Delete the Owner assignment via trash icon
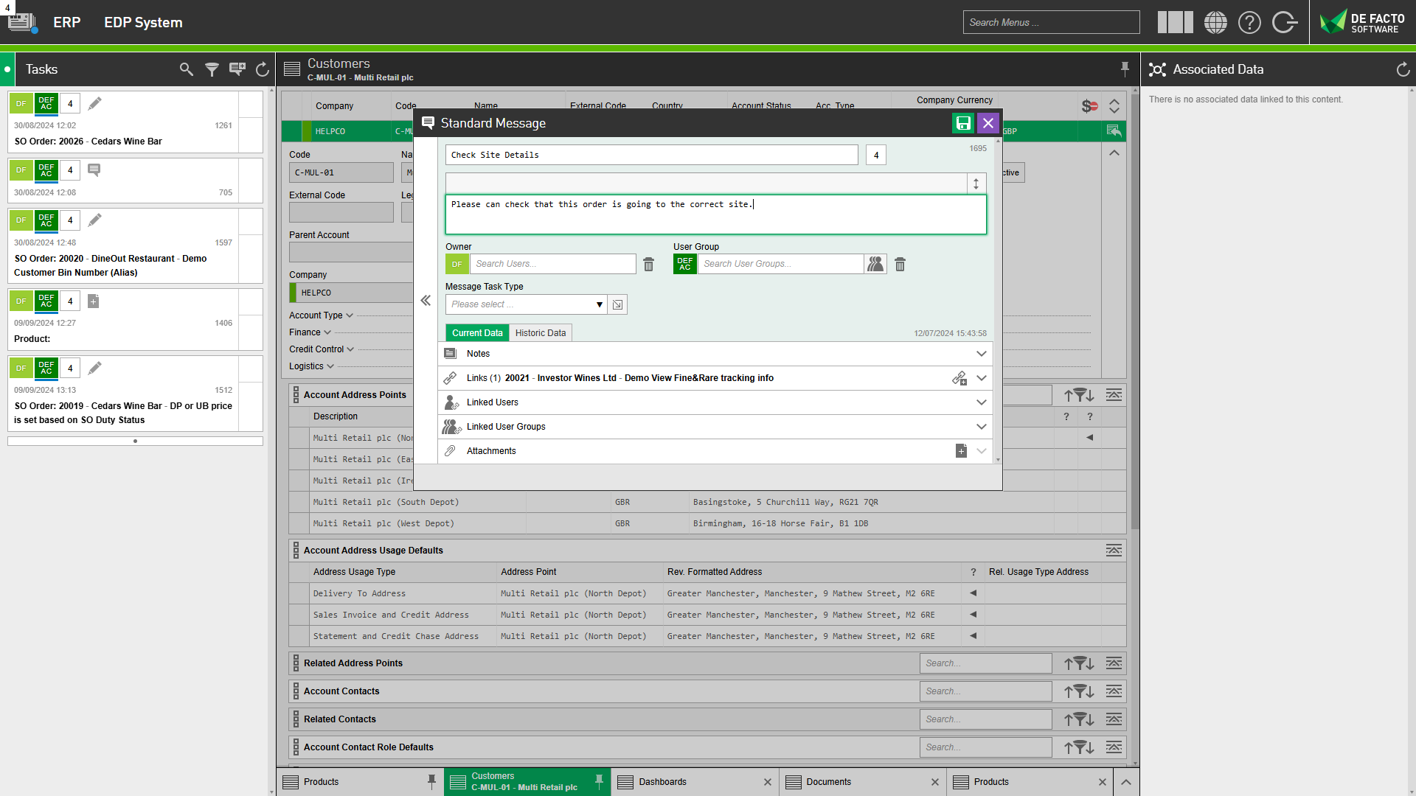This screenshot has width=1416, height=796. tap(648, 264)
